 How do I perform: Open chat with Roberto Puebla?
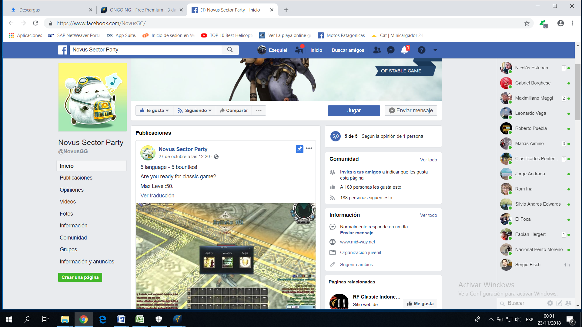[536, 128]
